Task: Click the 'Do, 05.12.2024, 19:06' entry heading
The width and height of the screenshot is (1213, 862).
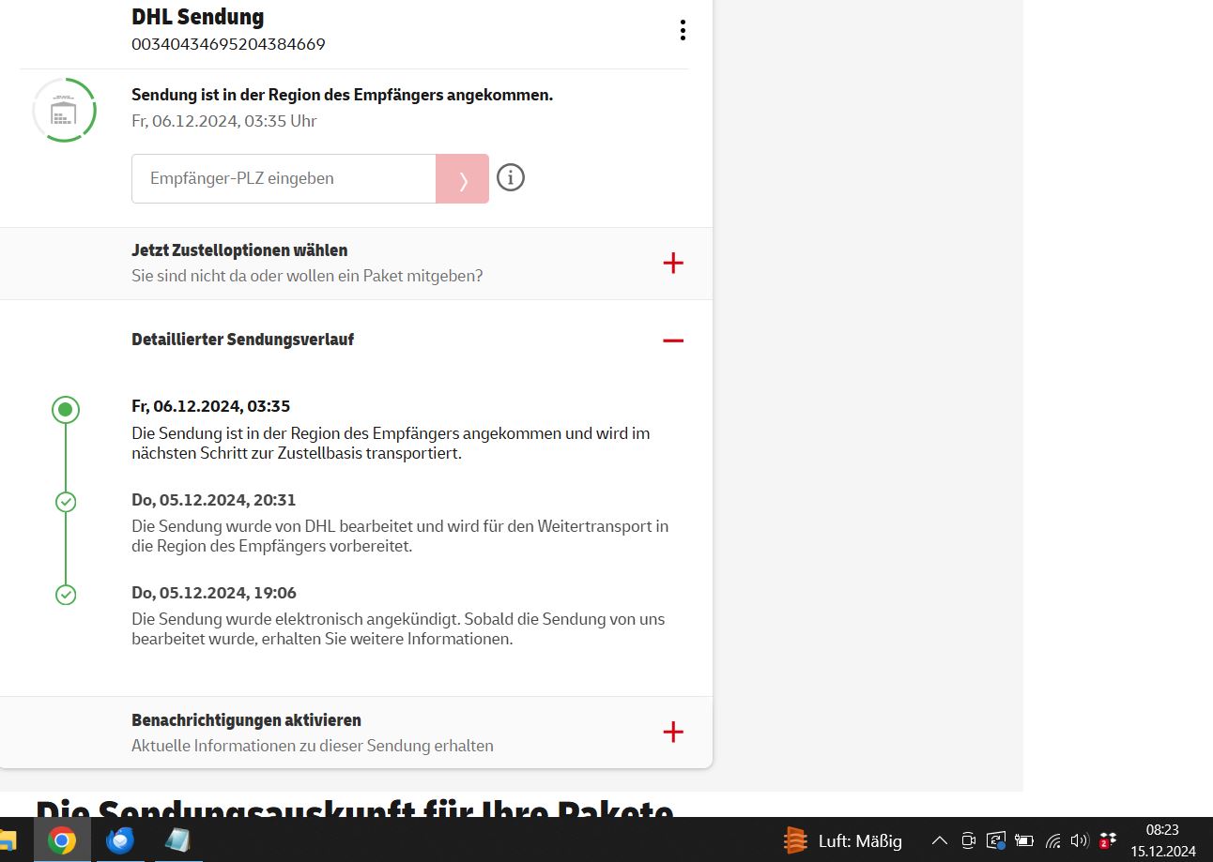Action: pos(214,593)
